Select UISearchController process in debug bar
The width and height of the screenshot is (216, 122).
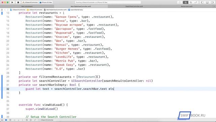(46, 120)
